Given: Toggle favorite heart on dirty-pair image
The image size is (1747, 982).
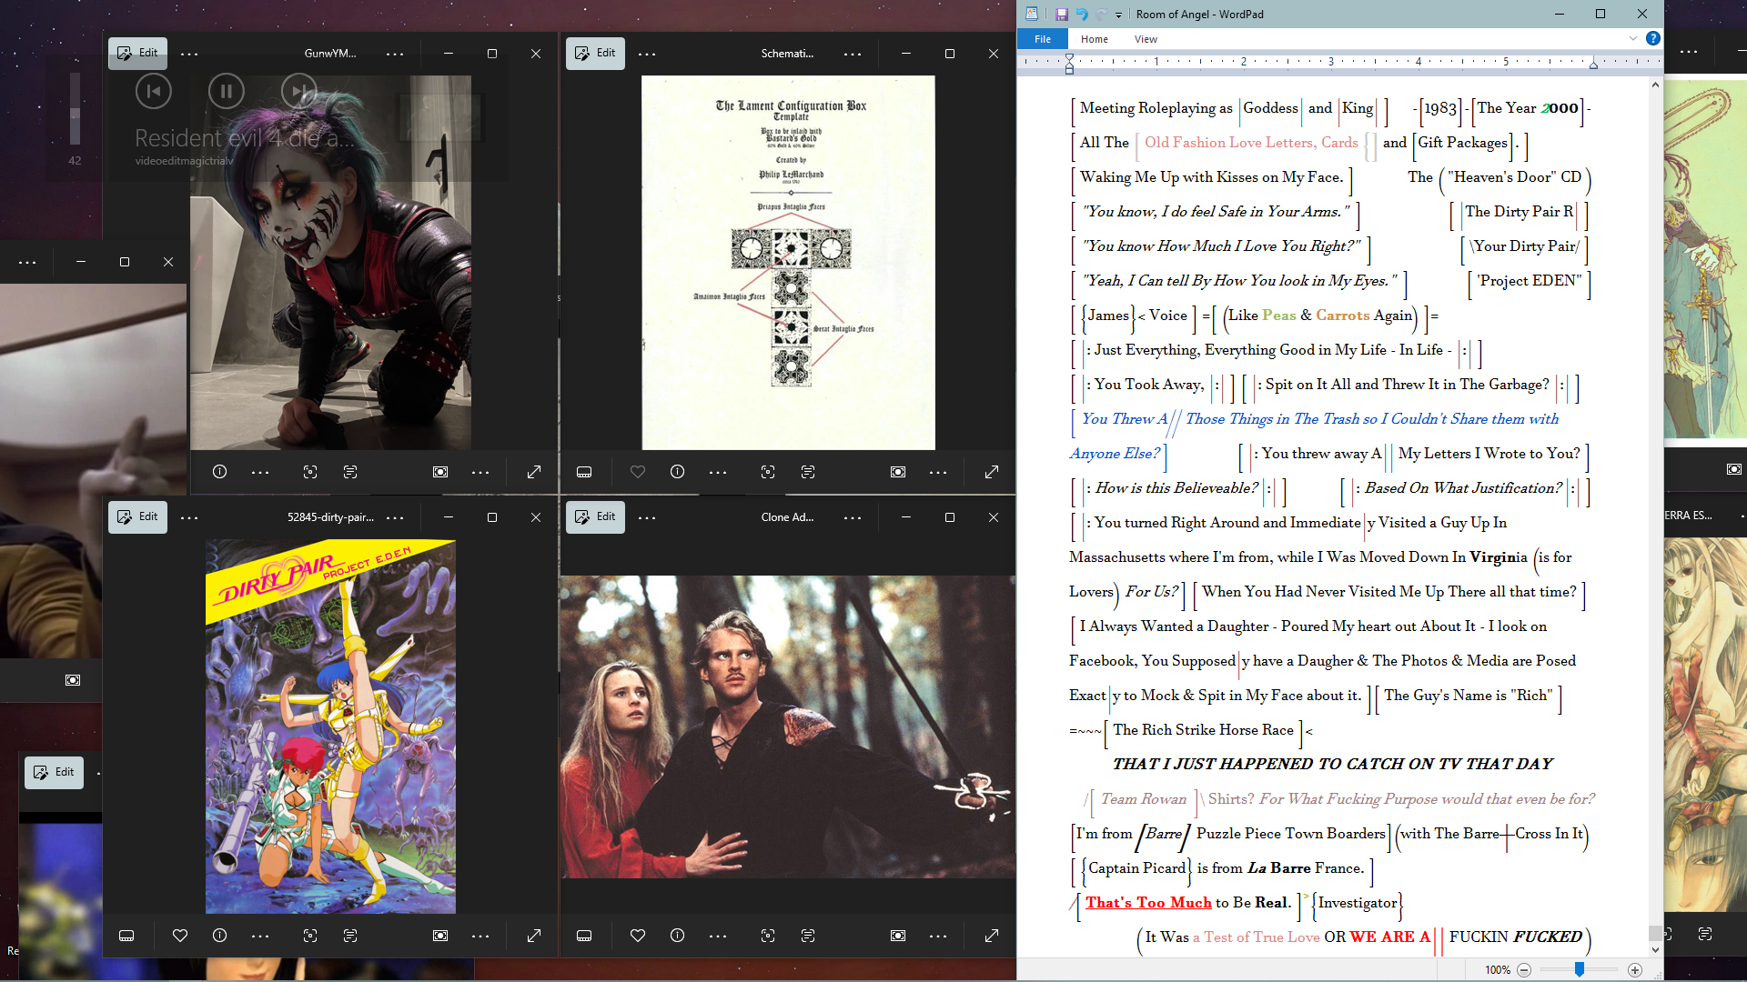Looking at the screenshot, I should (x=180, y=936).
